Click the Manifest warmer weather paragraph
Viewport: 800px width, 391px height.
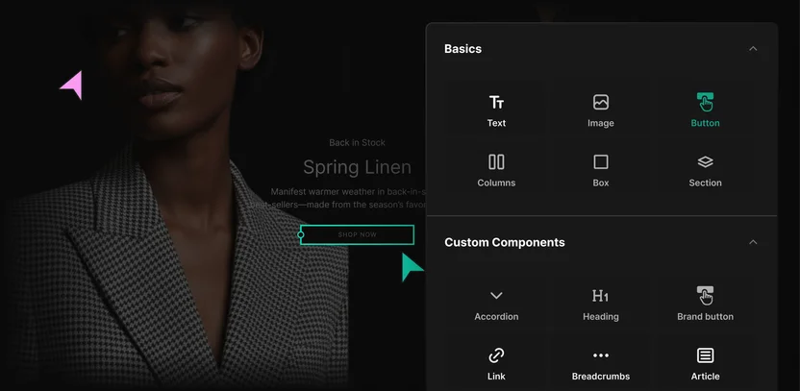coord(337,198)
